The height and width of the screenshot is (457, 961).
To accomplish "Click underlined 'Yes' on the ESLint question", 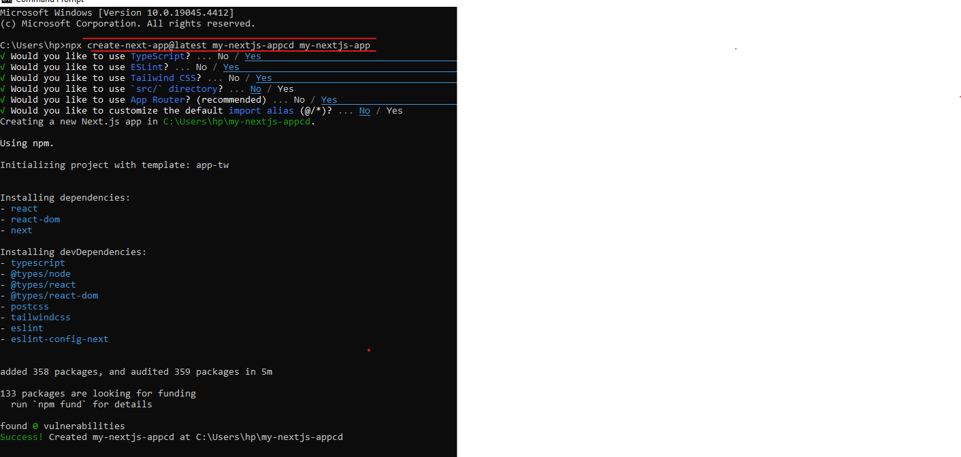I will (231, 67).
